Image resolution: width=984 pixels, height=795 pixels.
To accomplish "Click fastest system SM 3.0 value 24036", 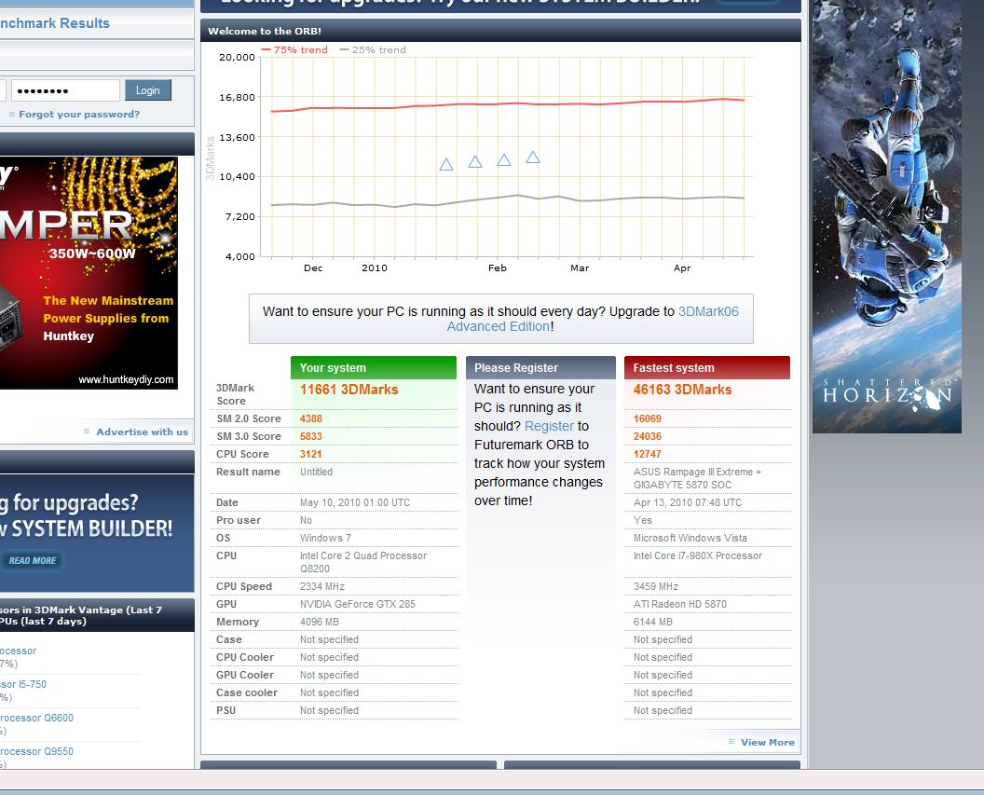I will [x=647, y=436].
